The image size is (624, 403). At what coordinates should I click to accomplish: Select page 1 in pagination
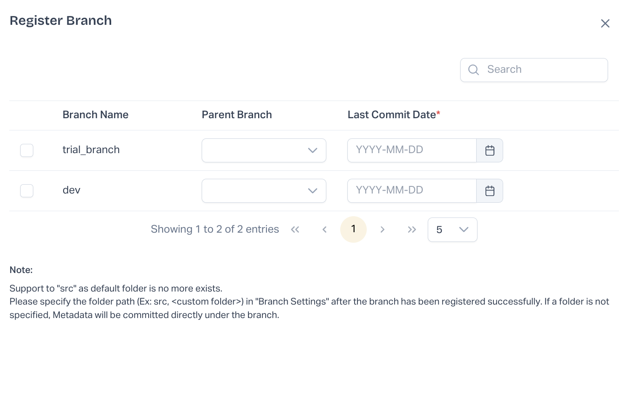click(353, 229)
